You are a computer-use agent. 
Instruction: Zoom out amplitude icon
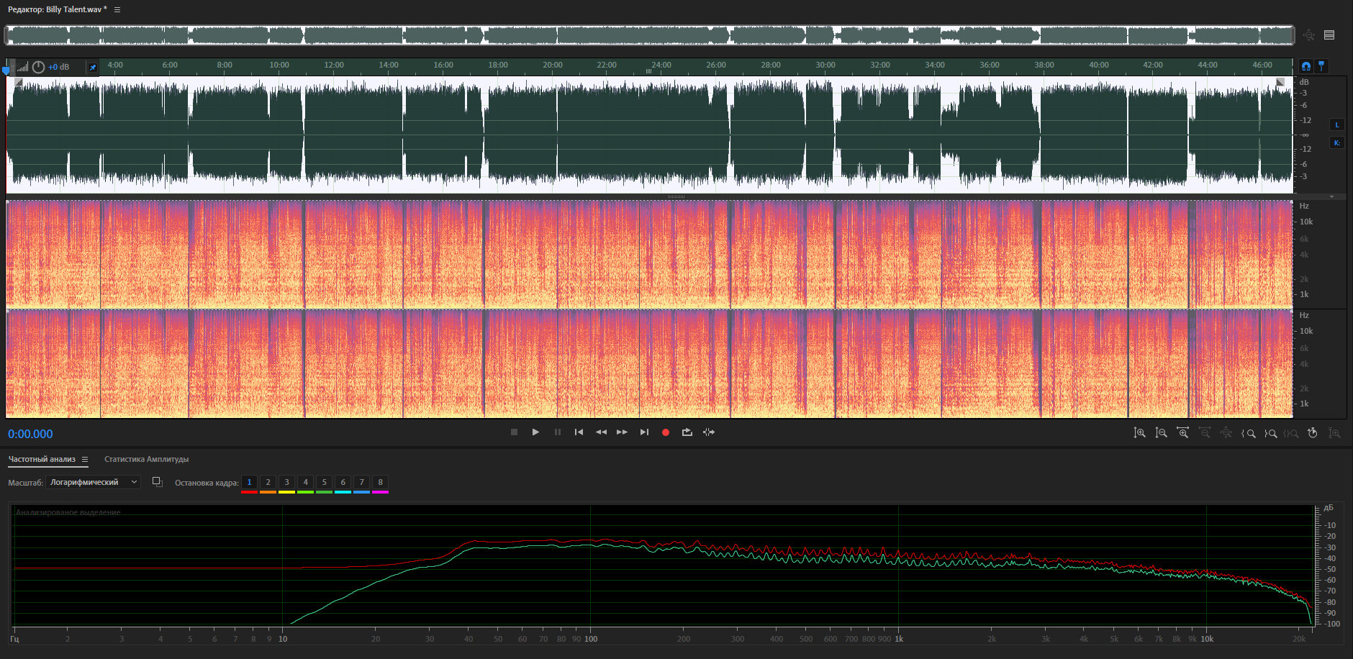(1161, 433)
